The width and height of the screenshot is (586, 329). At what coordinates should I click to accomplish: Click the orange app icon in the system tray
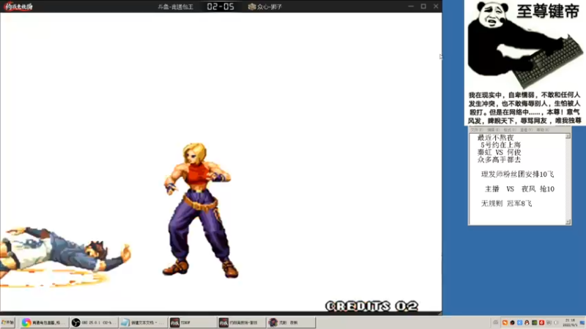pos(505,322)
